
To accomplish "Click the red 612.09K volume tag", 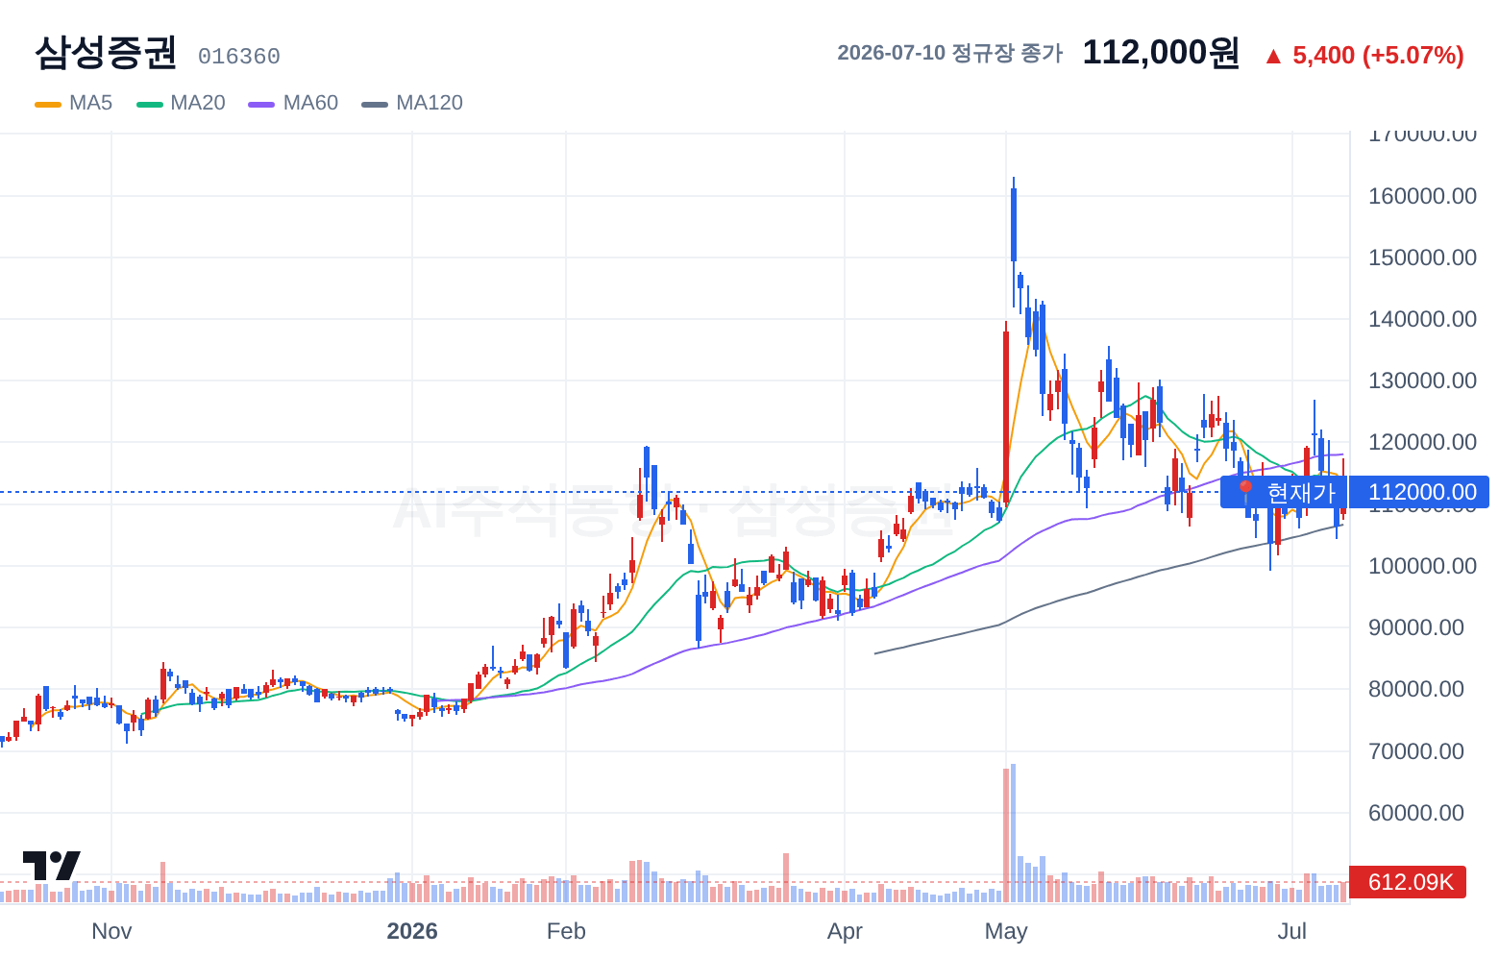I will (1408, 881).
